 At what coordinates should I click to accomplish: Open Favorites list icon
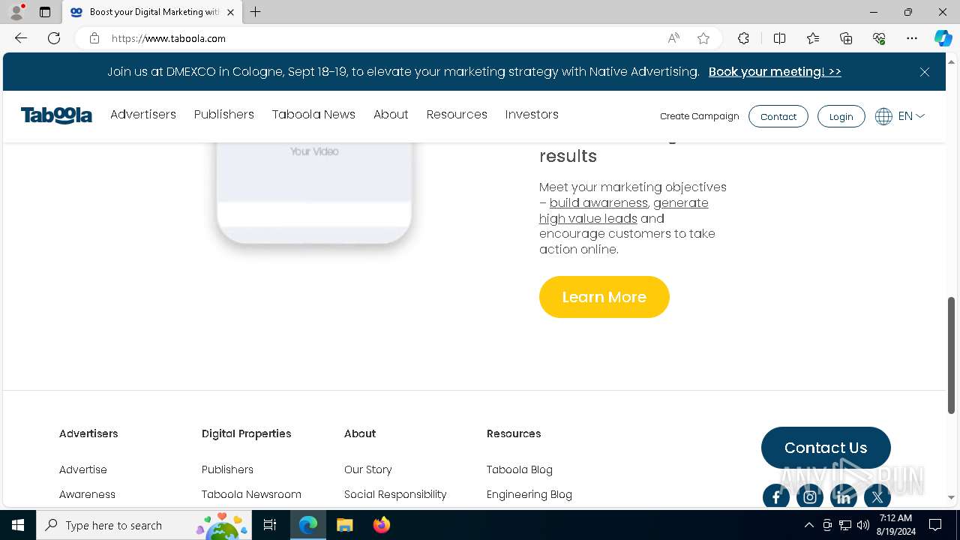813,38
